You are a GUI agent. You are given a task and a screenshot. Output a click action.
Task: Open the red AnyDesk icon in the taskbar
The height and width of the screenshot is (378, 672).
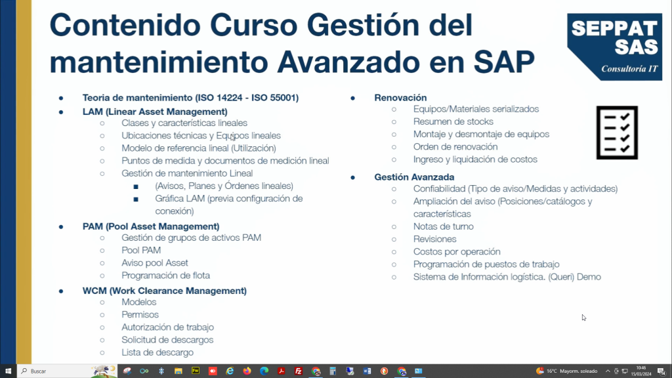click(x=213, y=371)
